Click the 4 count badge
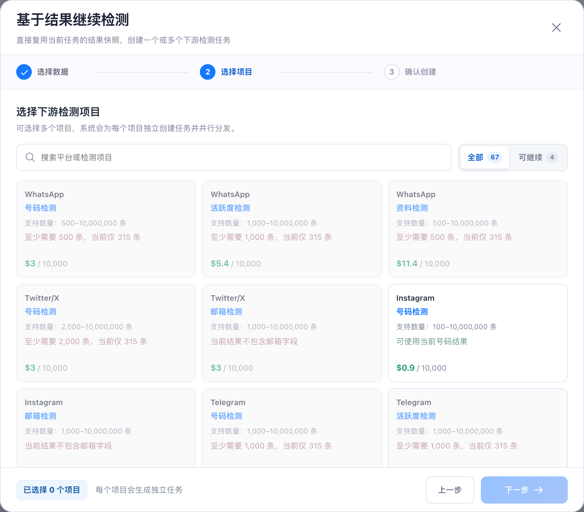Screen dimensions: 584x512 click(552, 157)
